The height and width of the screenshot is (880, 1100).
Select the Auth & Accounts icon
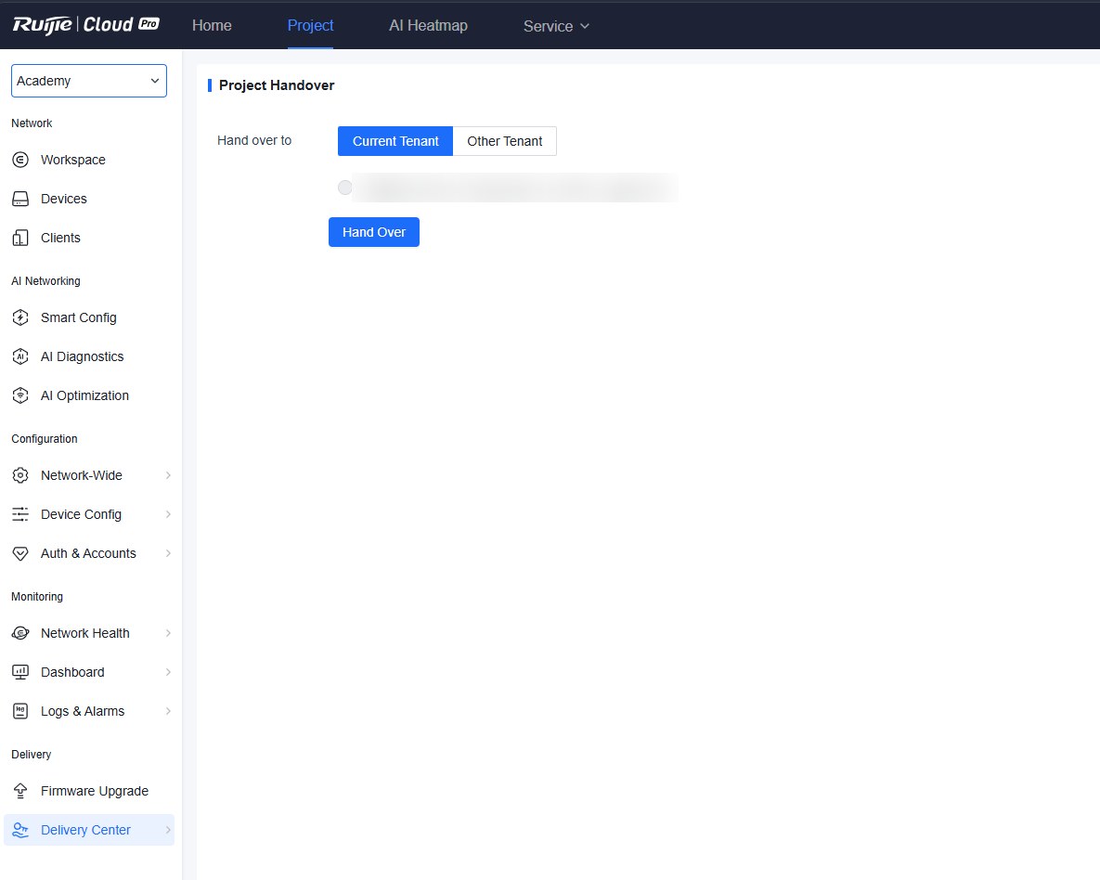(x=20, y=553)
